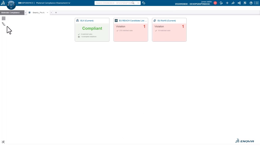
Task: Open the help question mark icon
Action: click(x=251, y=3)
